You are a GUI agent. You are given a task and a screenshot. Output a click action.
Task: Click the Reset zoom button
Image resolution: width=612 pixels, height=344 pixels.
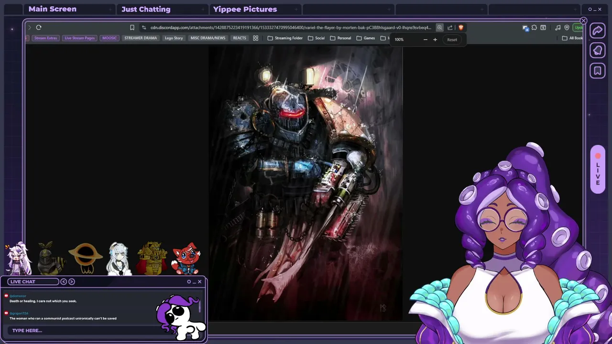452,40
